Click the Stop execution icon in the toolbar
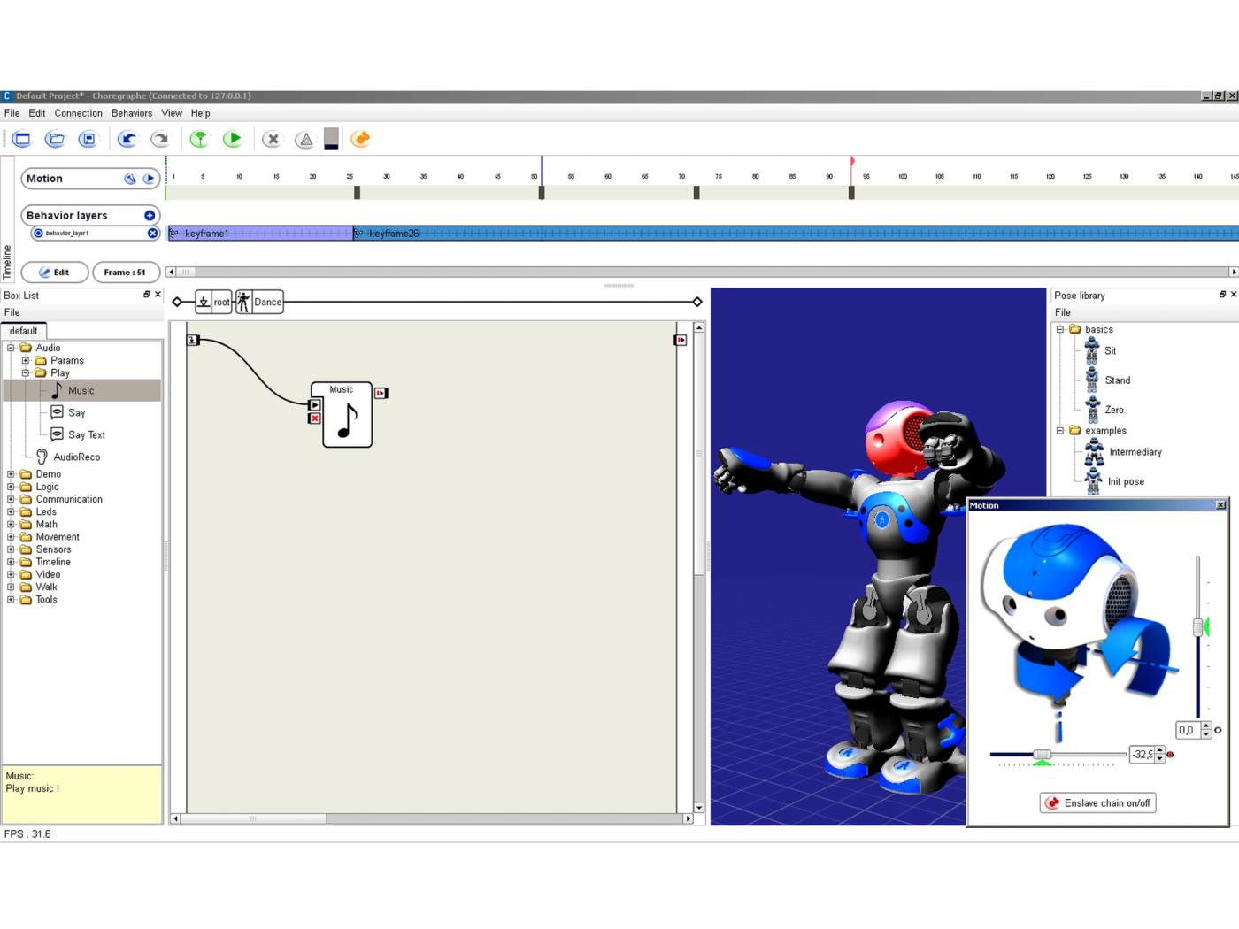This screenshot has width=1239, height=929. pyautogui.click(x=273, y=139)
